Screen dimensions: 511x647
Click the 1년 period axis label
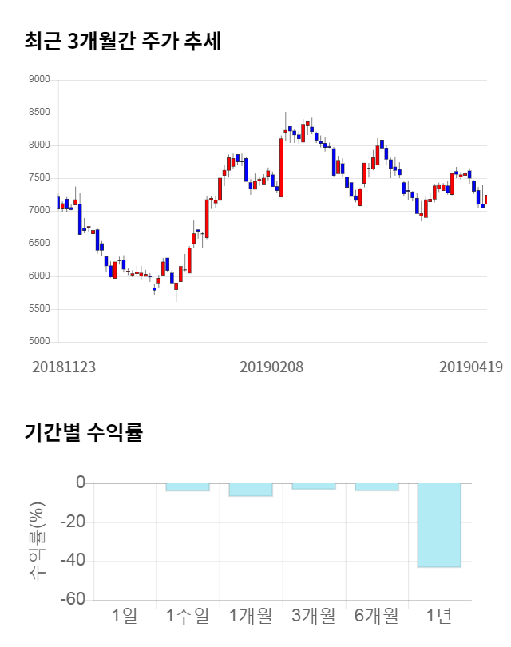(439, 616)
